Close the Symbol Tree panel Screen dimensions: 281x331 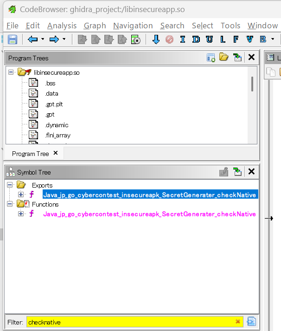click(x=251, y=171)
